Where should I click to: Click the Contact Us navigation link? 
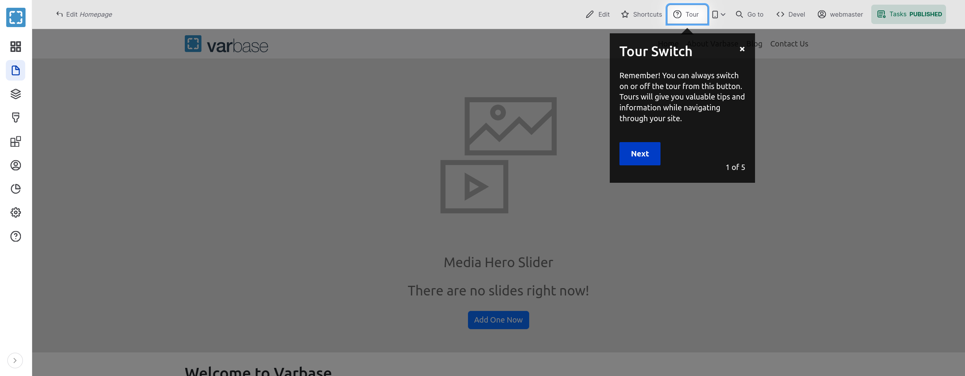coord(789,44)
